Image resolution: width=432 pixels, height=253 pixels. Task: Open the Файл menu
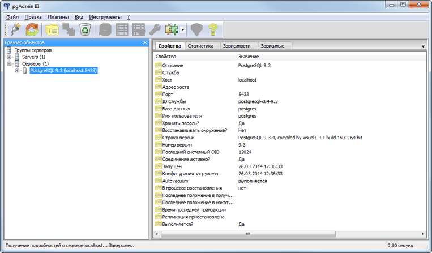pyautogui.click(x=13, y=17)
